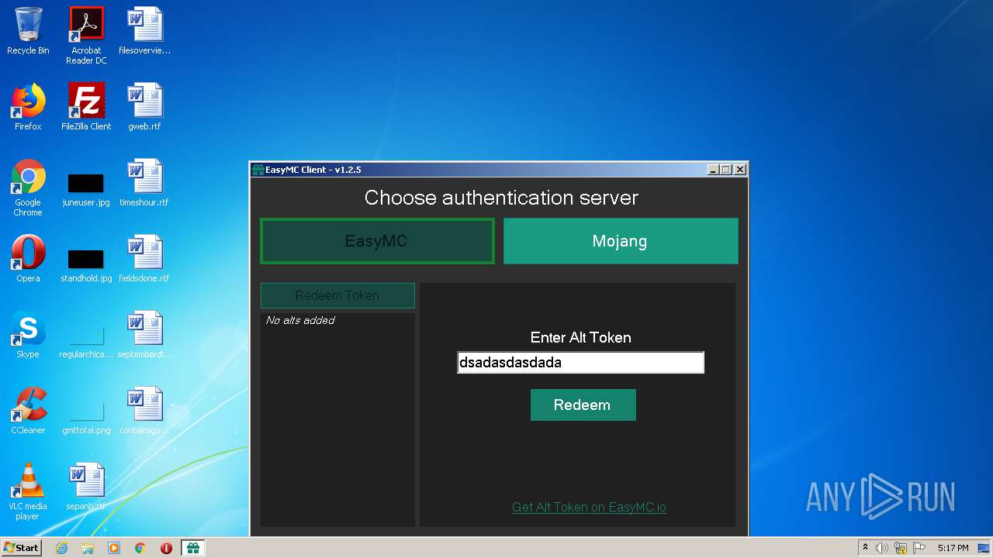Viewport: 993px width, 558px height.
Task: Focus the Enter Alt Token field
Action: (x=580, y=362)
